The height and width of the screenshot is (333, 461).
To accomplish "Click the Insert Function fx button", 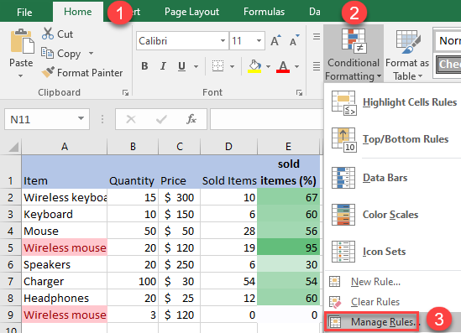I will pos(191,119).
